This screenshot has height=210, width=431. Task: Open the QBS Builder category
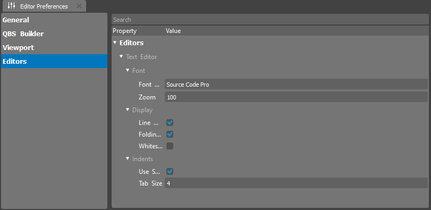(54, 34)
